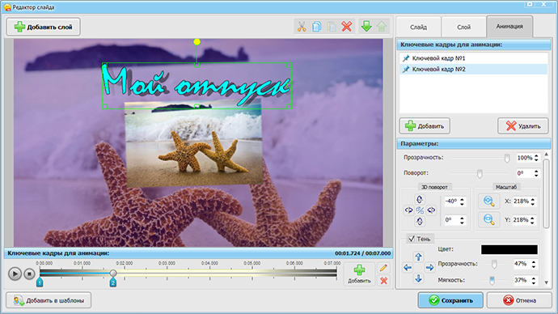Screen dimensions: 558x314
Task: Adjust shadow Прозрачность slider at 47%
Action: 494,264
